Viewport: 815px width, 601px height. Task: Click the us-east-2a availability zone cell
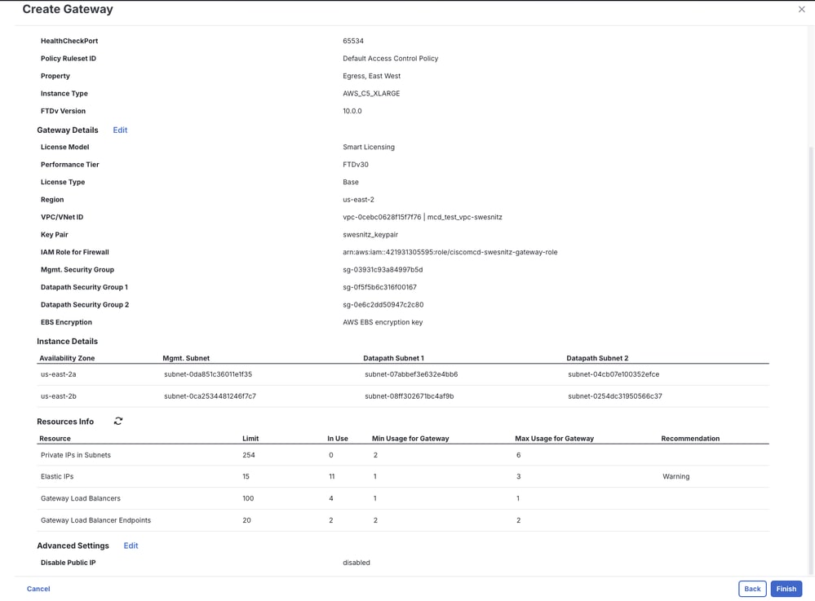tap(59, 374)
